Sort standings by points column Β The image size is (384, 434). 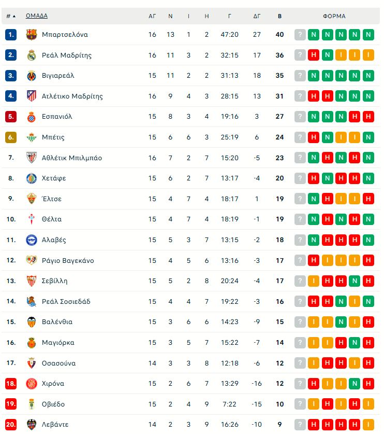coord(279,16)
